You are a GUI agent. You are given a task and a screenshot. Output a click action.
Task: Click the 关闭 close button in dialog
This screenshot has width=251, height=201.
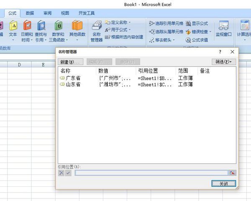pyautogui.click(x=224, y=183)
